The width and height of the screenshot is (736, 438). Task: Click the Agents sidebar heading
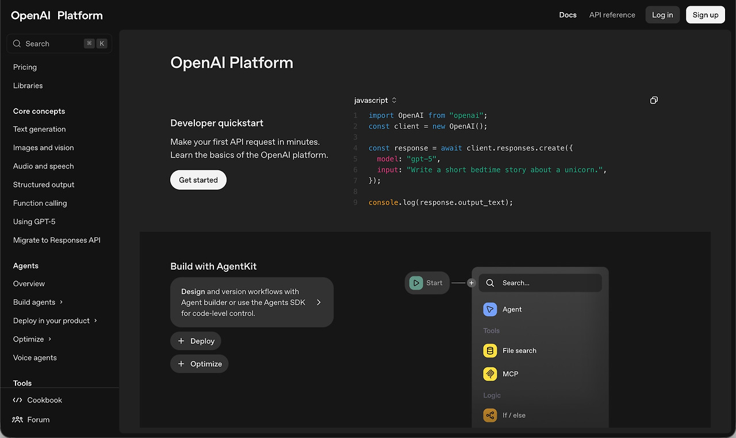coord(26,266)
